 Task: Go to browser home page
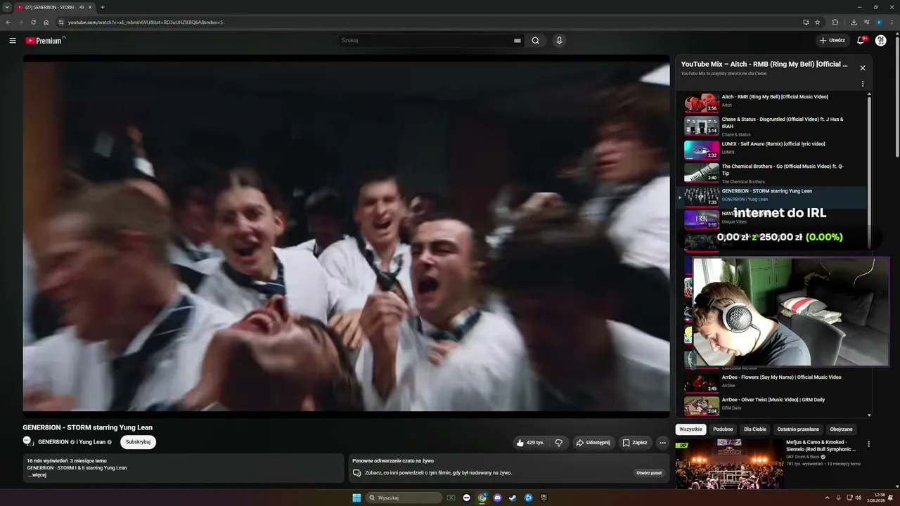(46, 22)
